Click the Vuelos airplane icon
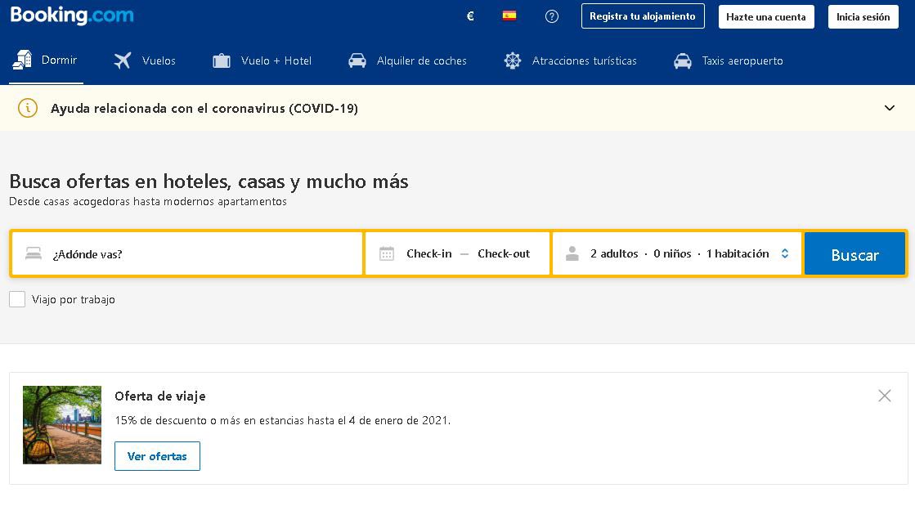The image size is (915, 506). point(122,60)
